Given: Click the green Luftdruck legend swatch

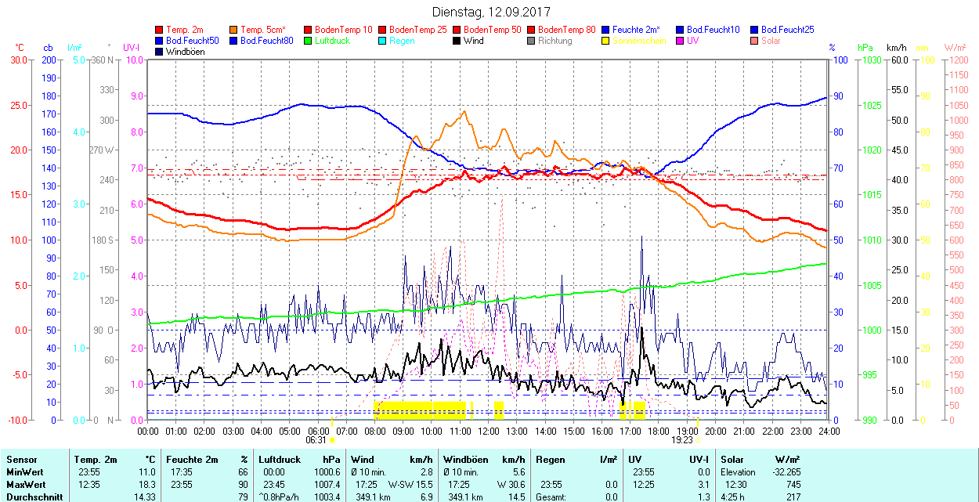Looking at the screenshot, I should [x=309, y=41].
